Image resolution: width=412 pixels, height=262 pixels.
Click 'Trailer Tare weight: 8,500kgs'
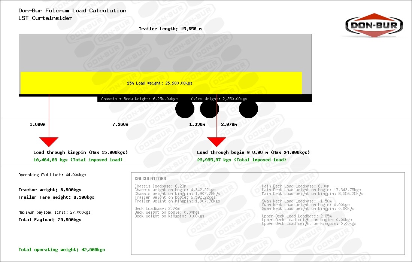(x=57, y=197)
